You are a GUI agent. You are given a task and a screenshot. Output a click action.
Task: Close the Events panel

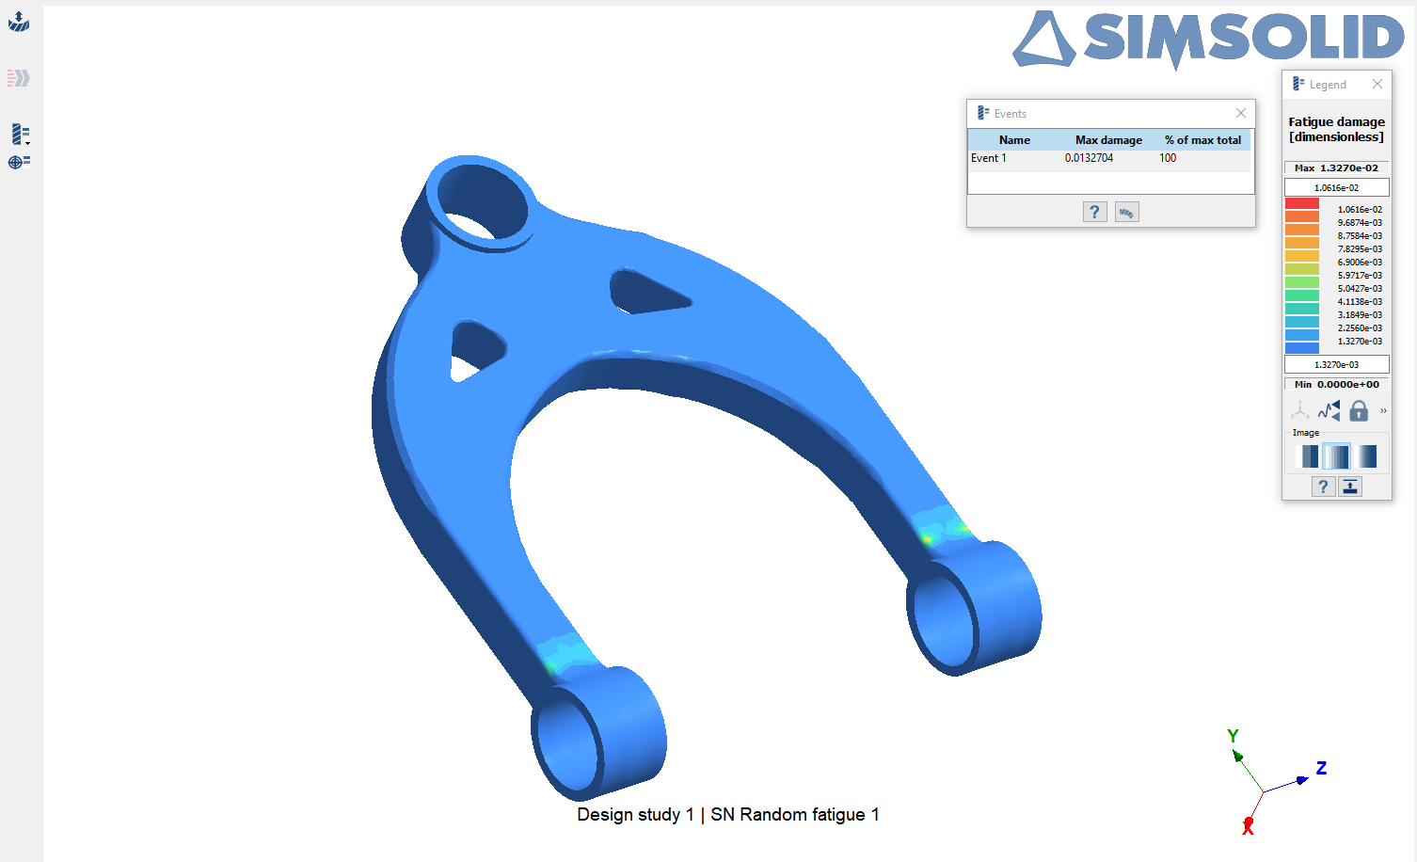[x=1241, y=113]
